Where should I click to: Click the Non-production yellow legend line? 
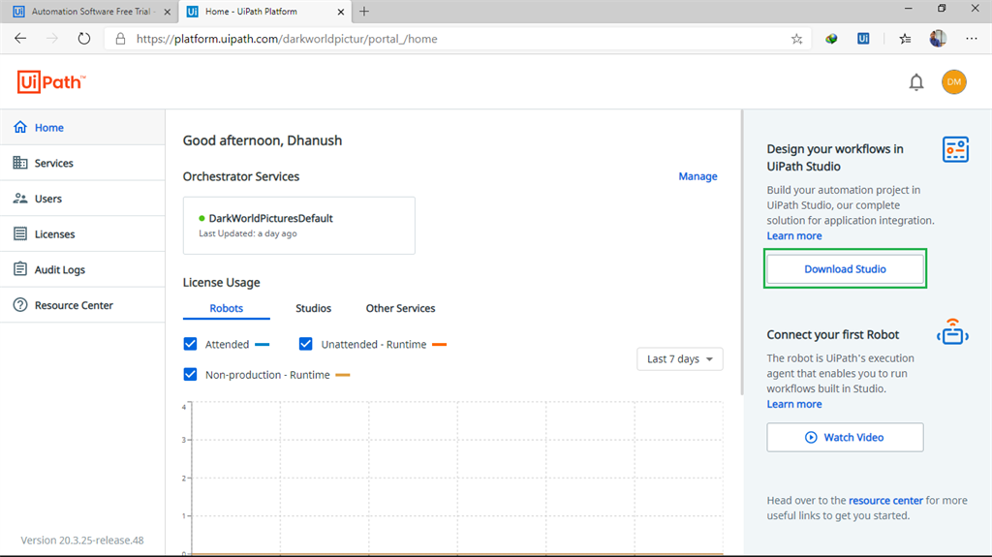click(342, 375)
